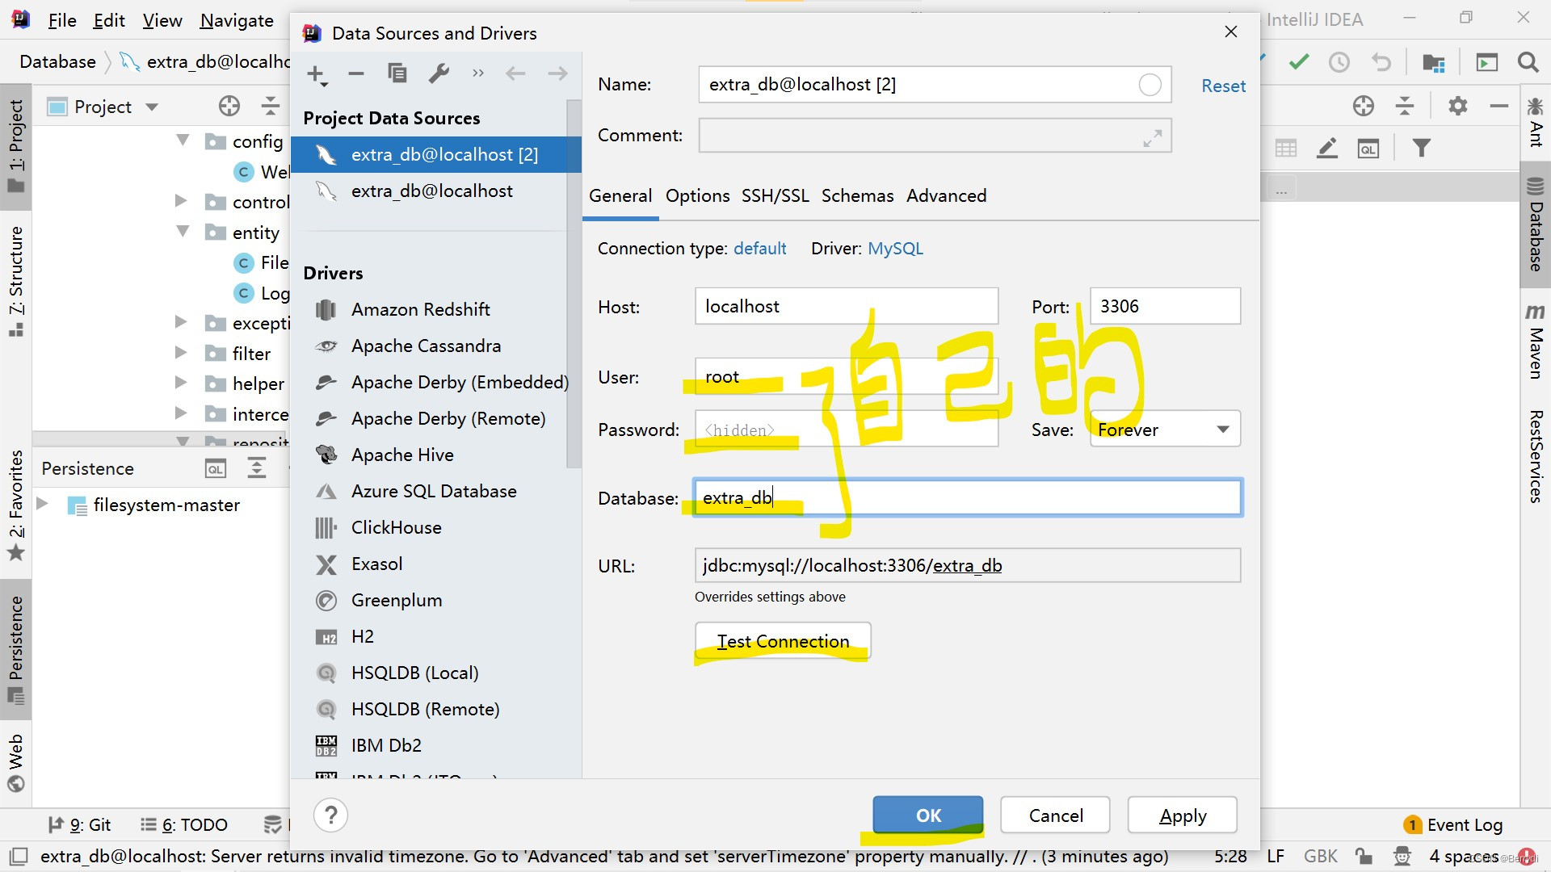Expand the Save password dropdown
Image resolution: width=1551 pixels, height=872 pixels.
(x=1223, y=430)
